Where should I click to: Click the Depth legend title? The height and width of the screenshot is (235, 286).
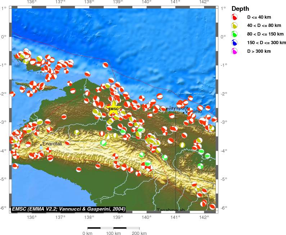[x=240, y=9]
